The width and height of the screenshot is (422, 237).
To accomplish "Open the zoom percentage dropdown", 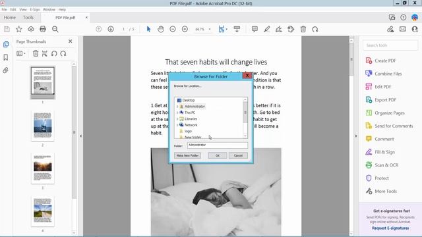I will [x=210, y=29].
